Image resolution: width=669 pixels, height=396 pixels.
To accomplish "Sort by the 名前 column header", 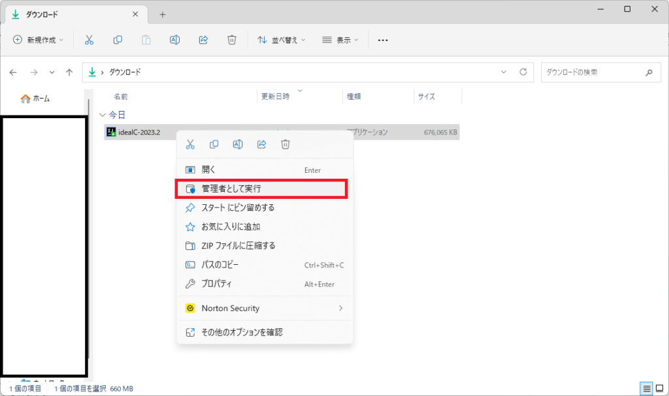I will click(121, 97).
